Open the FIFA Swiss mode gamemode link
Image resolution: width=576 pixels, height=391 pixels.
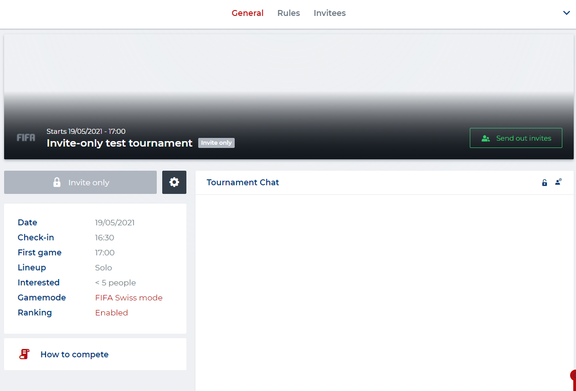(x=129, y=298)
